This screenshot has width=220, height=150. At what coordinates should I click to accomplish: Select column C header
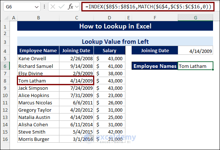(77, 18)
